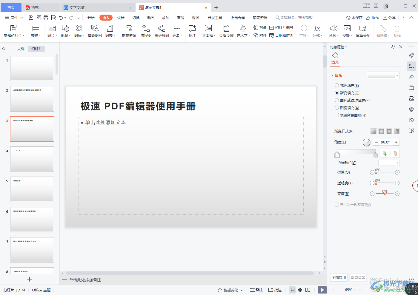Collapse the 填充 section triangle
This screenshot has width=418, height=295.
(x=332, y=75)
